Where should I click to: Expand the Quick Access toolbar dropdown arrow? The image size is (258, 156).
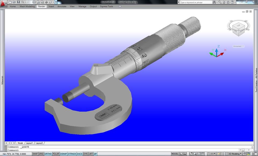[56, 2]
